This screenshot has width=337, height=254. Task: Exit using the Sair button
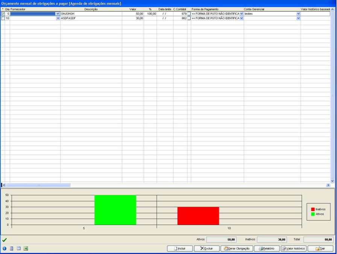pos(320,248)
